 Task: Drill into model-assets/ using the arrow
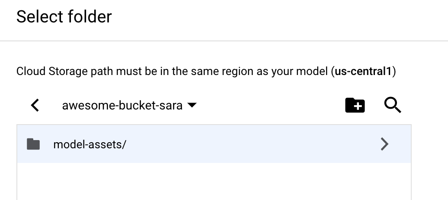pyautogui.click(x=384, y=144)
